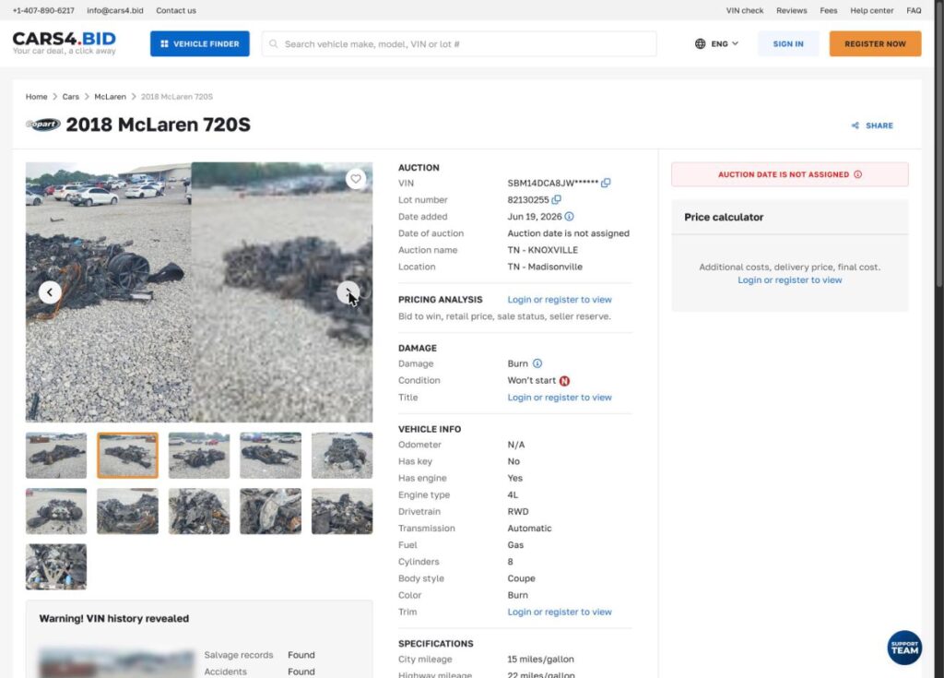Click the 'TN - KNOXVILLE' auction name

click(542, 250)
